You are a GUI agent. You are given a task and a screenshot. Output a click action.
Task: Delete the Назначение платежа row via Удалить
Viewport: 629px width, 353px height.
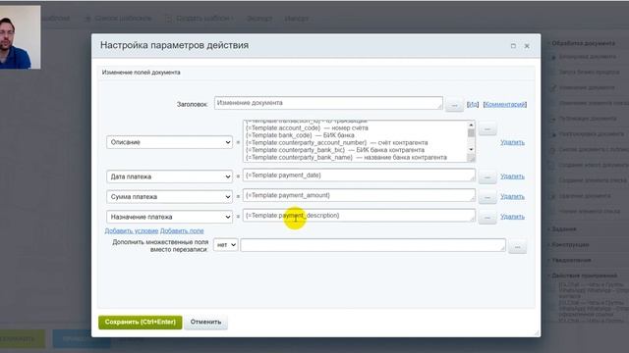(x=512, y=216)
